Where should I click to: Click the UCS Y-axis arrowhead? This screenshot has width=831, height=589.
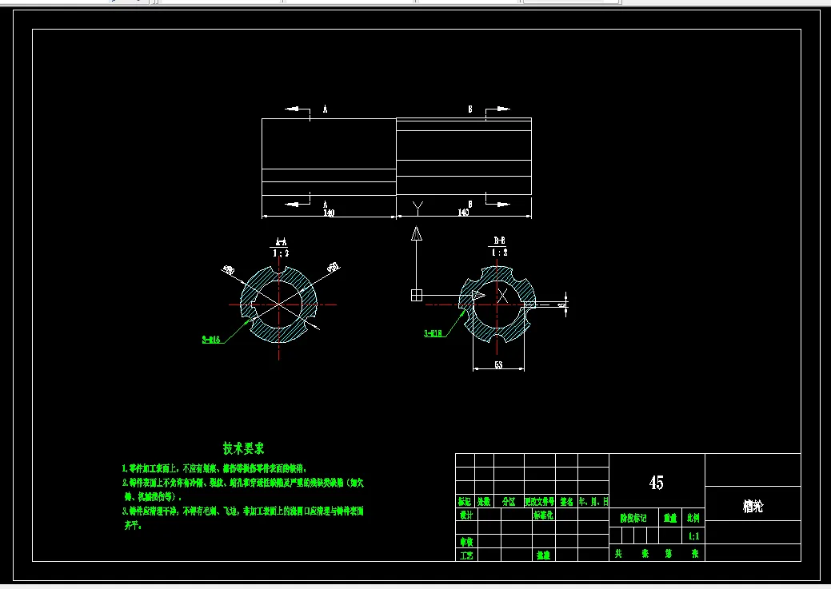[417, 233]
